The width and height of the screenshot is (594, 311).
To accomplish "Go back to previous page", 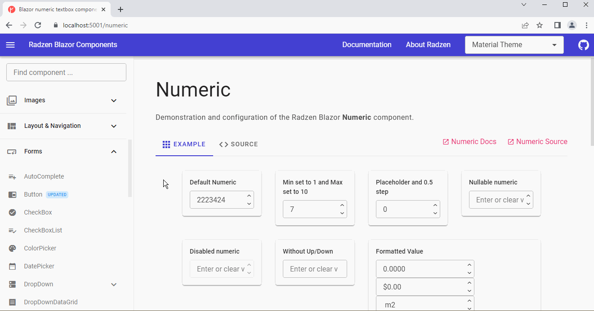I will point(9,25).
